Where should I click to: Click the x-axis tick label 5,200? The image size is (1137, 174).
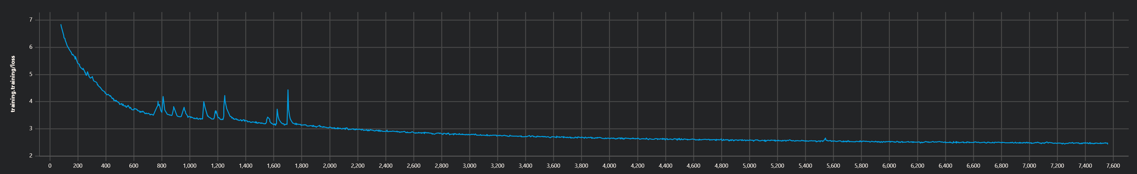[x=777, y=166]
